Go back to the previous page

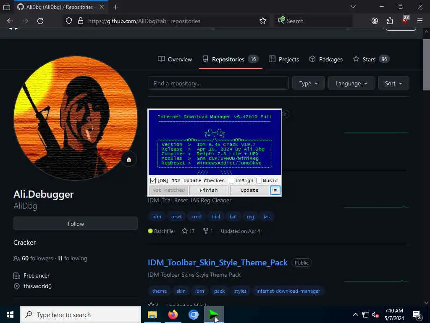pos(10,21)
